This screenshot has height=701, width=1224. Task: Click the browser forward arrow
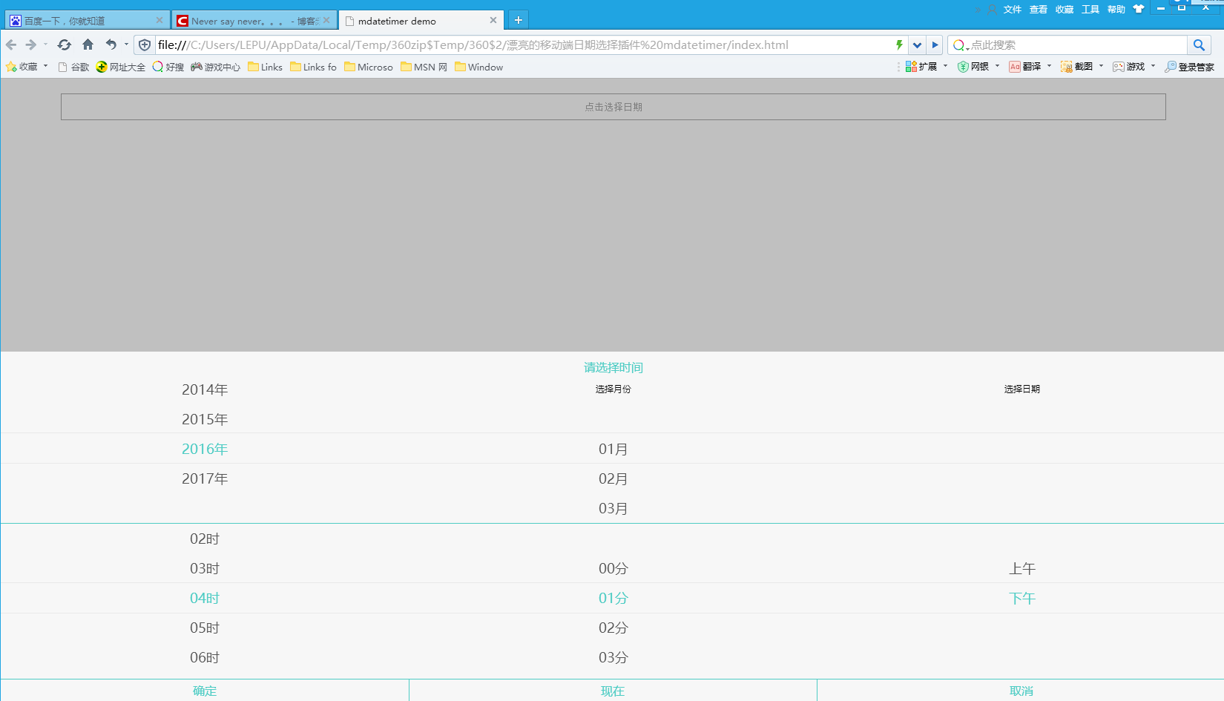[31, 45]
